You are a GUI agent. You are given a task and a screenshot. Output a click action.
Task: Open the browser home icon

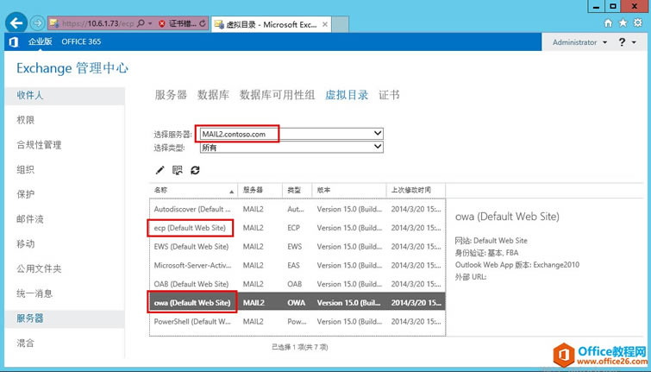(608, 23)
